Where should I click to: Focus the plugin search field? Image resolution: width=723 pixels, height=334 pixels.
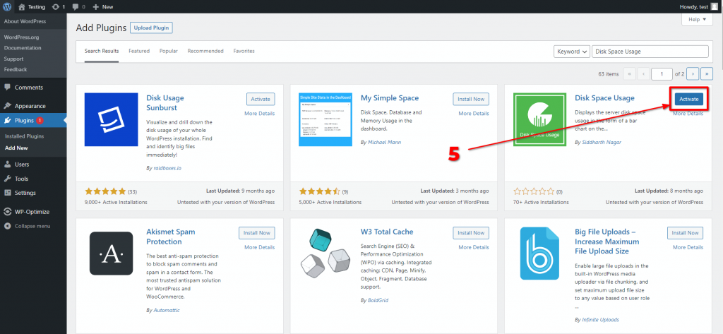coord(650,52)
